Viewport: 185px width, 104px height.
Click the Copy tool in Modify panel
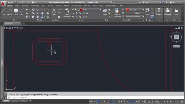(x=34, y=13)
